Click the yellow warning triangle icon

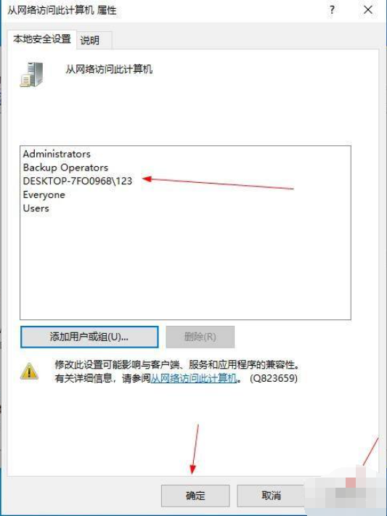coord(29,371)
